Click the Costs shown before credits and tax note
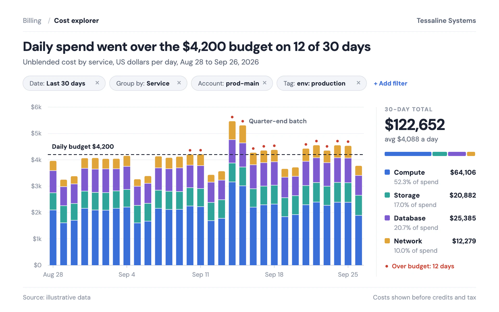The height and width of the screenshot is (312, 499). 424,297
